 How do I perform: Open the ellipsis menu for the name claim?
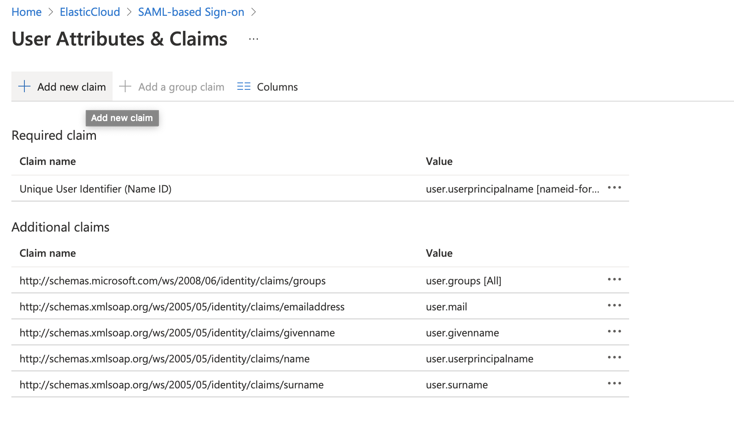click(614, 357)
